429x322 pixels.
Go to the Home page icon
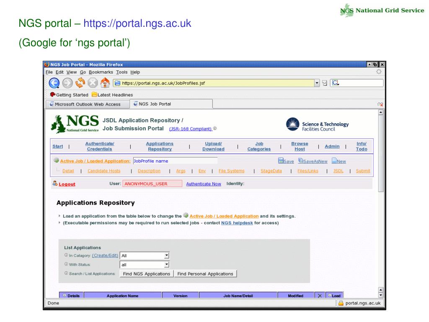point(105,83)
